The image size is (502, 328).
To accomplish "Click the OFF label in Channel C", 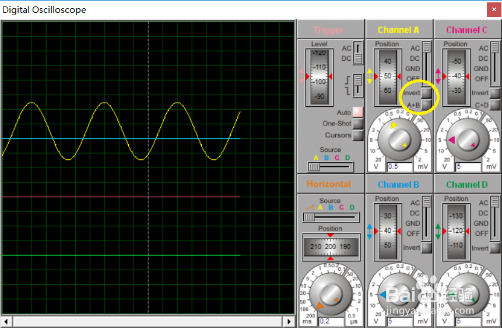I will coord(482,79).
